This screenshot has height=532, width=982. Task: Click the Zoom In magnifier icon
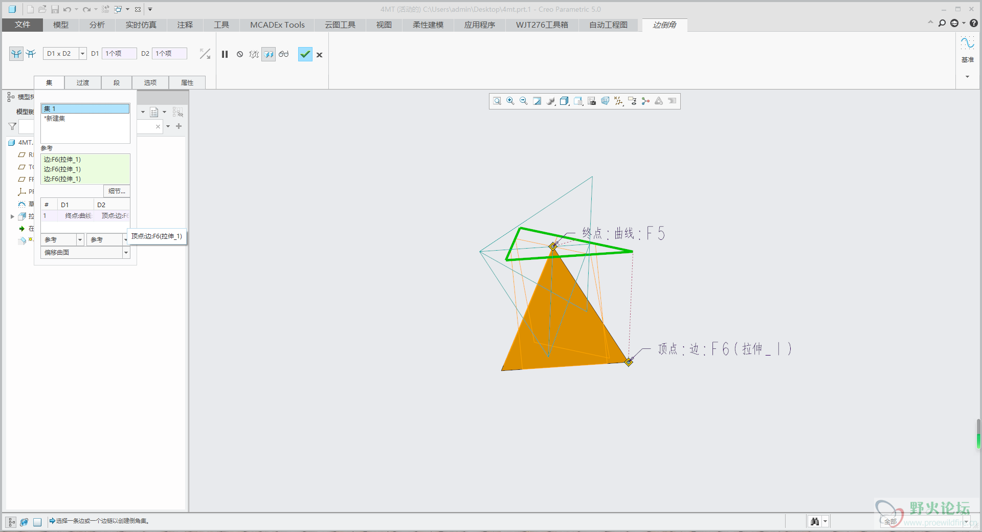(x=510, y=101)
